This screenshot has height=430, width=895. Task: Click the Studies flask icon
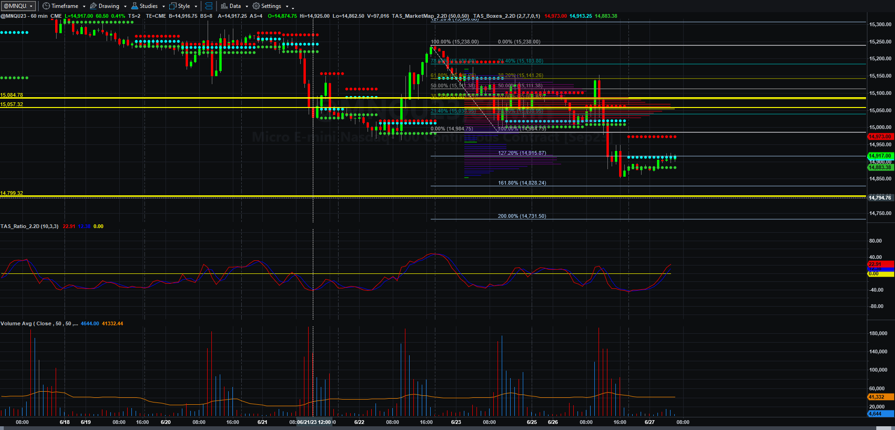[135, 6]
